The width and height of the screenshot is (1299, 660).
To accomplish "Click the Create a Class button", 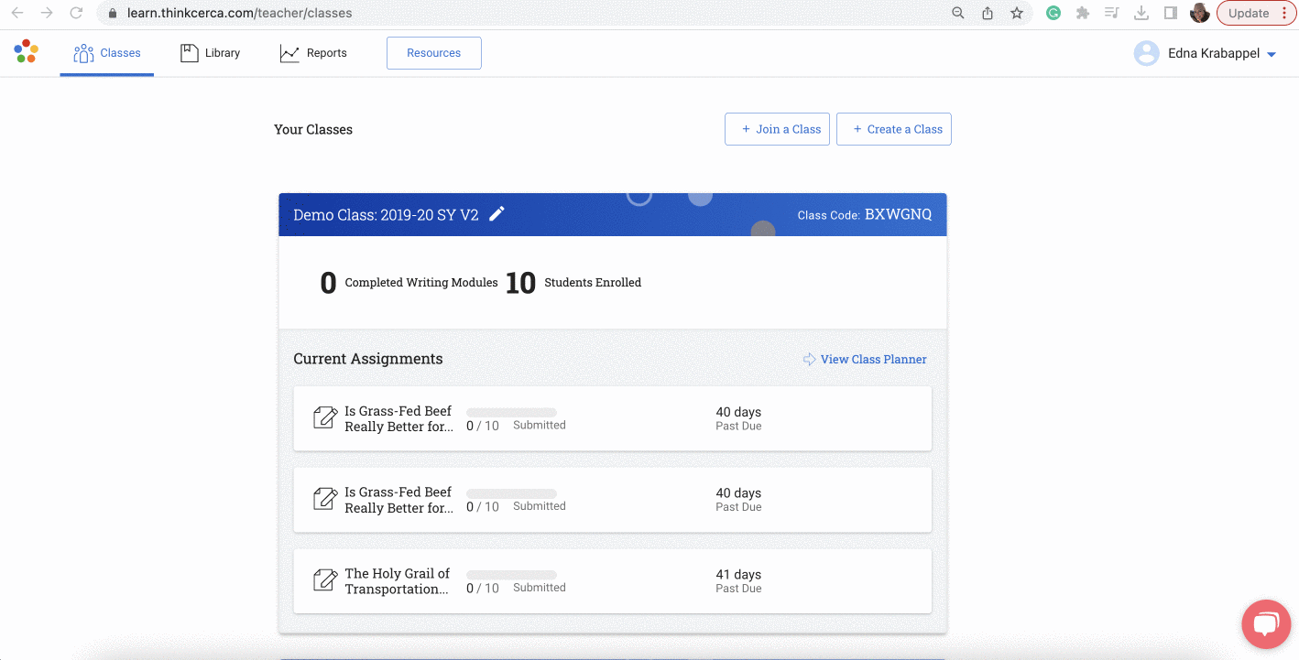I will [894, 129].
